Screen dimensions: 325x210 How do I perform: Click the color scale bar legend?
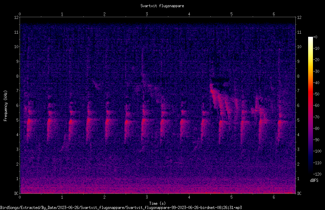310,106
